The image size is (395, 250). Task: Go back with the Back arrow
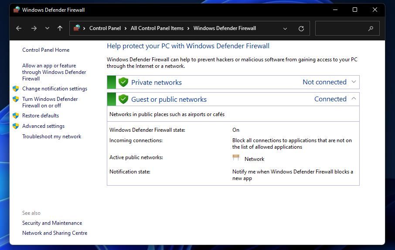(x=19, y=28)
